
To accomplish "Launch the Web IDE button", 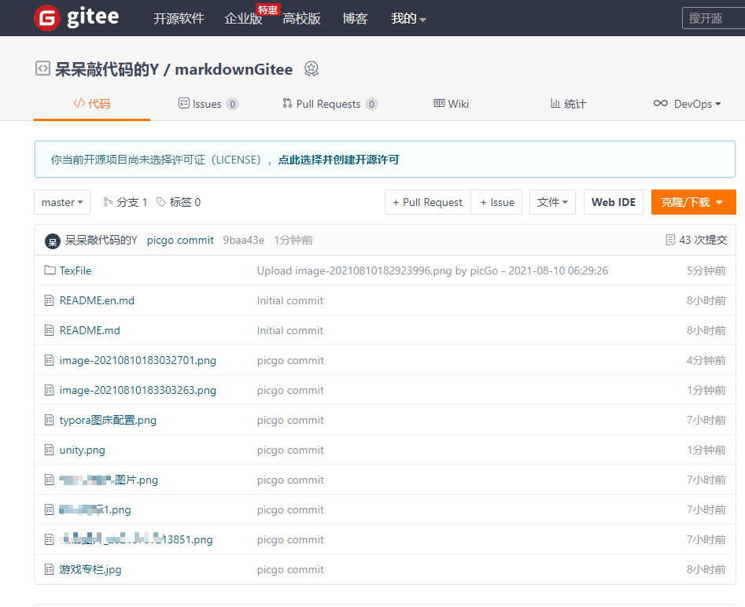I will (614, 202).
